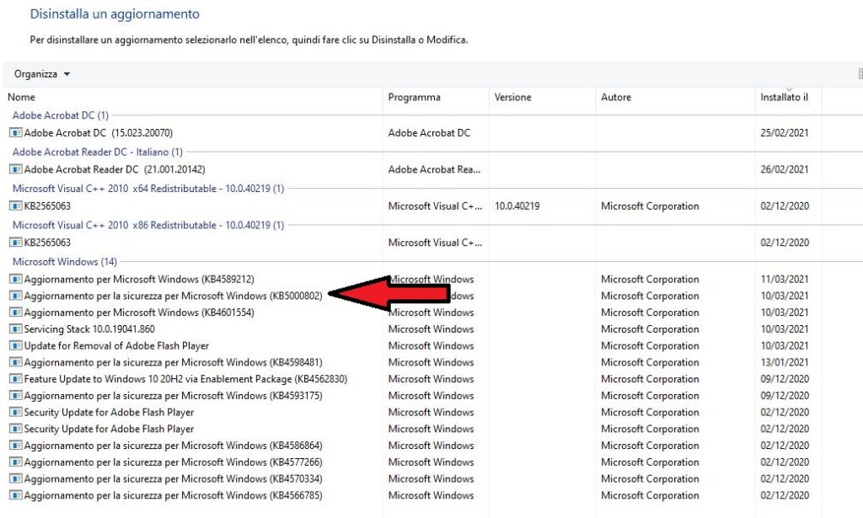863x518 pixels.
Task: Select security update (KB4593175) row
Action: 174,396
